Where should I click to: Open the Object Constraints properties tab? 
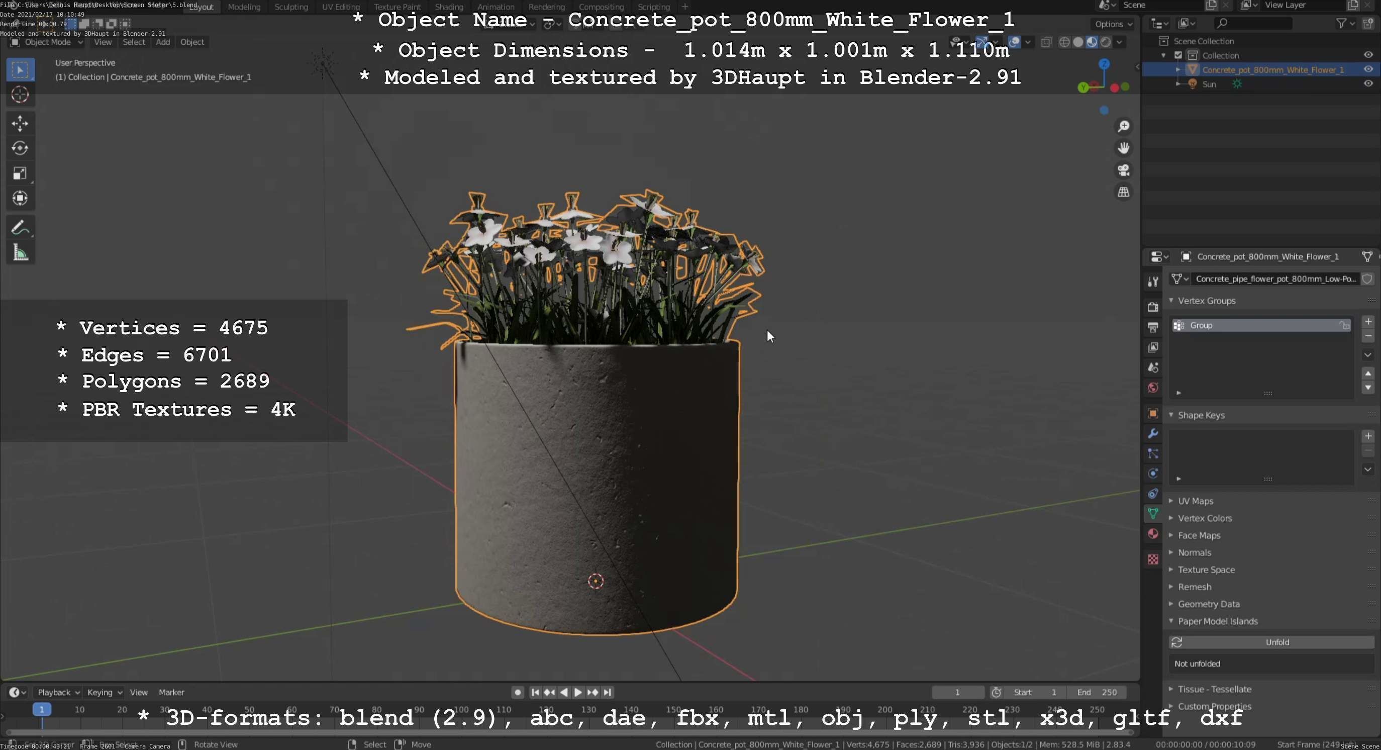point(1153,494)
